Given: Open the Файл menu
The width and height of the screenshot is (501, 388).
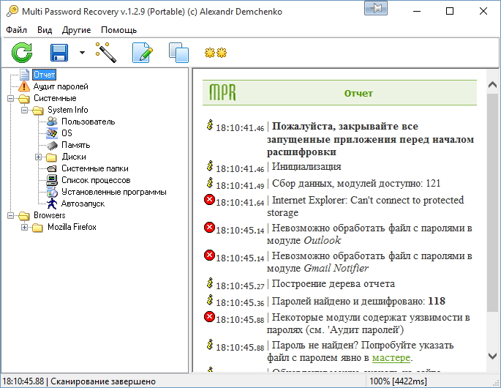Looking at the screenshot, I should tap(16, 30).
